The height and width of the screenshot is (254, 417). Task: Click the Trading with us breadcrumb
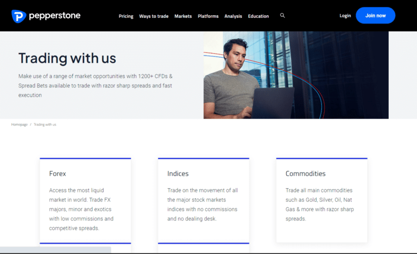click(x=45, y=125)
